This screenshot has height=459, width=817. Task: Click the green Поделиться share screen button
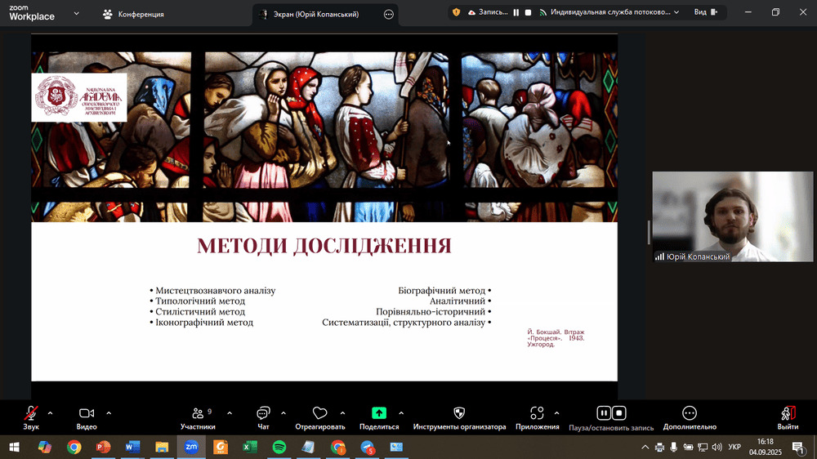[x=379, y=414]
